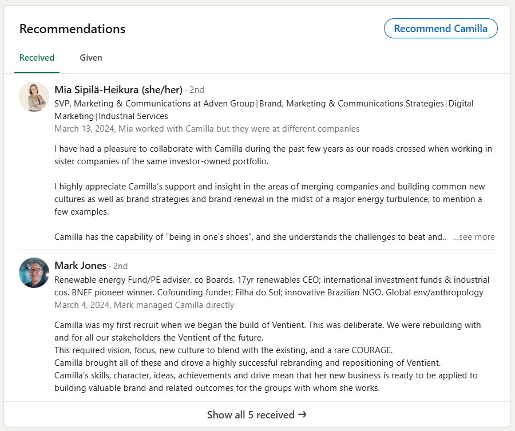Select the Received tab
This screenshot has width=515, height=431.
(x=37, y=58)
